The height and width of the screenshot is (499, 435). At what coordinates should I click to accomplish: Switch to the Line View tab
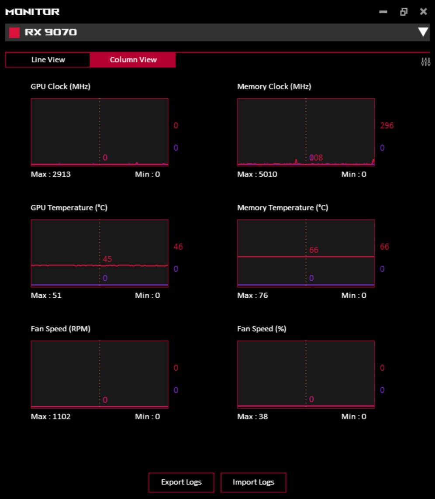click(x=48, y=60)
